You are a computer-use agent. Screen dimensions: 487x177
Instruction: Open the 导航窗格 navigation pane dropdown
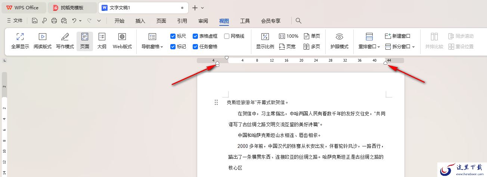point(152,41)
